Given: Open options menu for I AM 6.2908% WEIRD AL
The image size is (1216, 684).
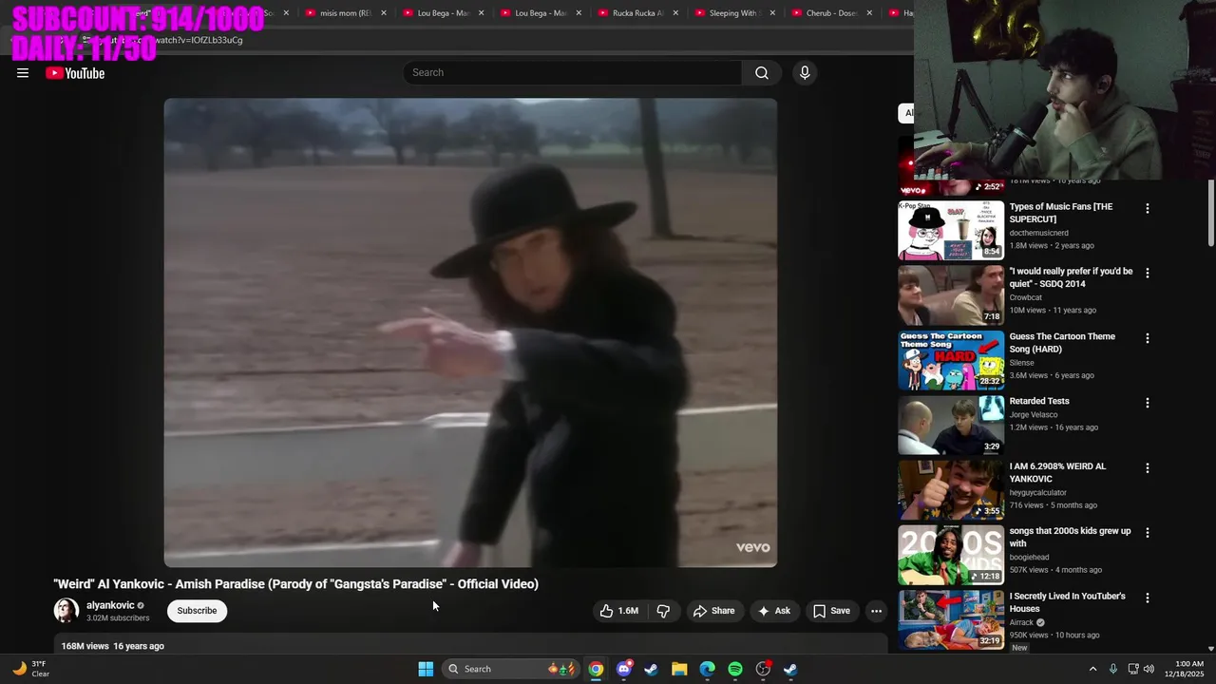Looking at the screenshot, I should [1147, 468].
